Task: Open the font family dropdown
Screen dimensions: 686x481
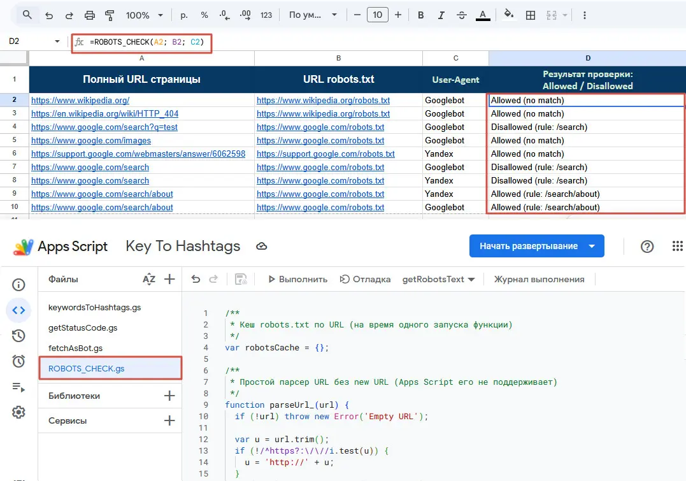Action: point(312,14)
